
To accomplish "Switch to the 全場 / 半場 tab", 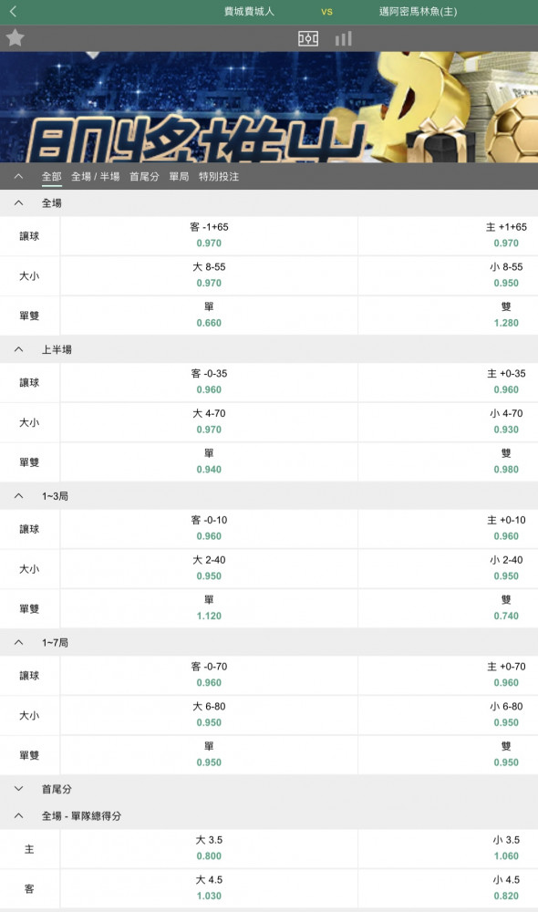I will tap(96, 176).
